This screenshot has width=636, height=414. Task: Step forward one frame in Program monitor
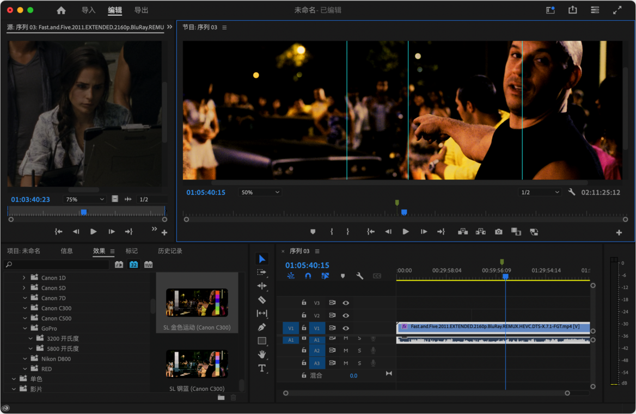coord(424,232)
